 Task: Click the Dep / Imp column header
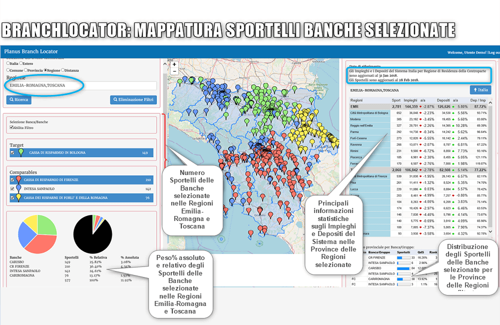478,100
